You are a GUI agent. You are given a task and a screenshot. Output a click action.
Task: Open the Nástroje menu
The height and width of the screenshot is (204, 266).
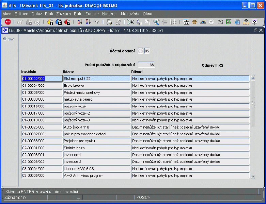(110, 14)
